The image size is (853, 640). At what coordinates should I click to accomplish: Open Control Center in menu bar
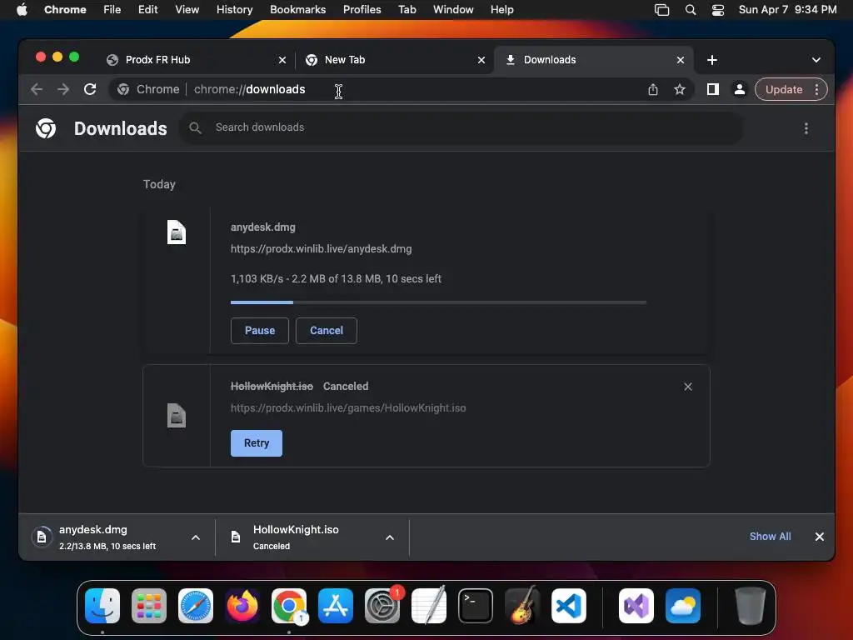click(717, 10)
